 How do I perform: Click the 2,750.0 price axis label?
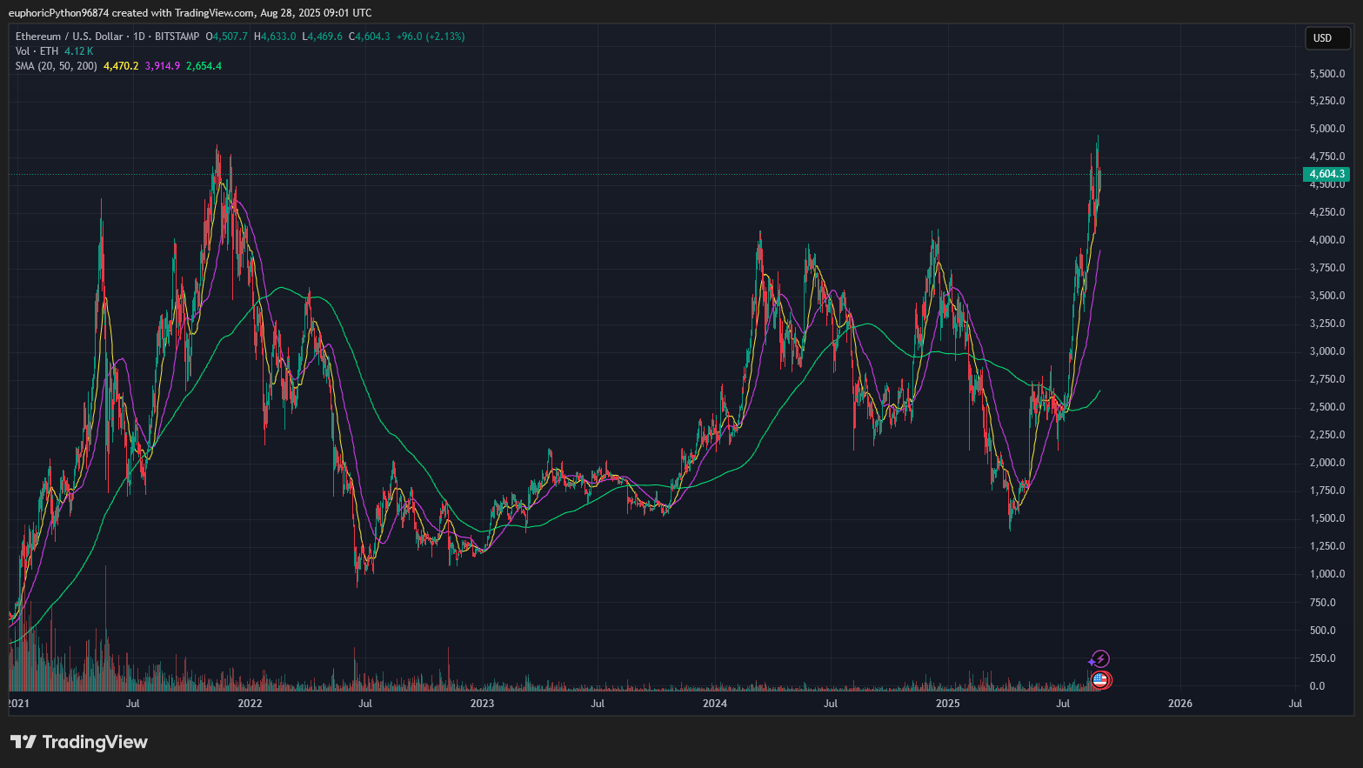1327,379
